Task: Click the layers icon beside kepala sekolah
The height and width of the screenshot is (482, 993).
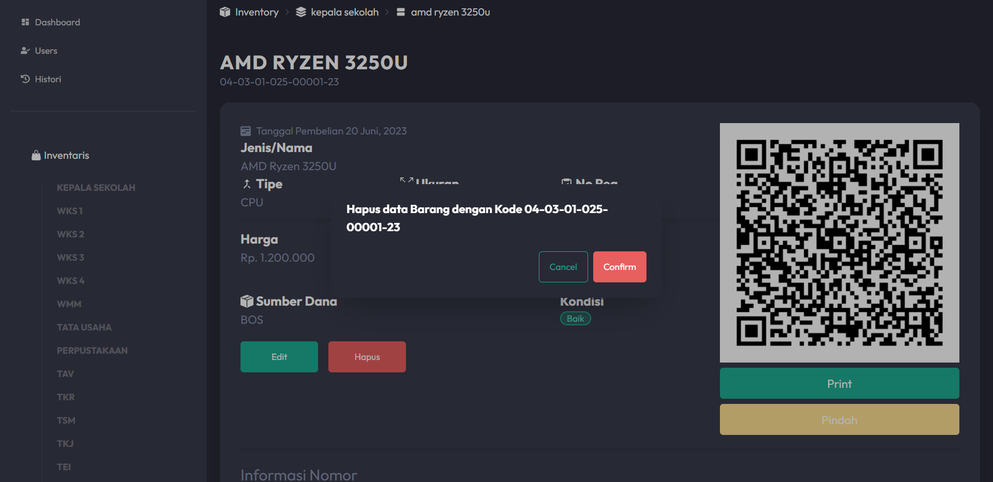Action: (301, 12)
